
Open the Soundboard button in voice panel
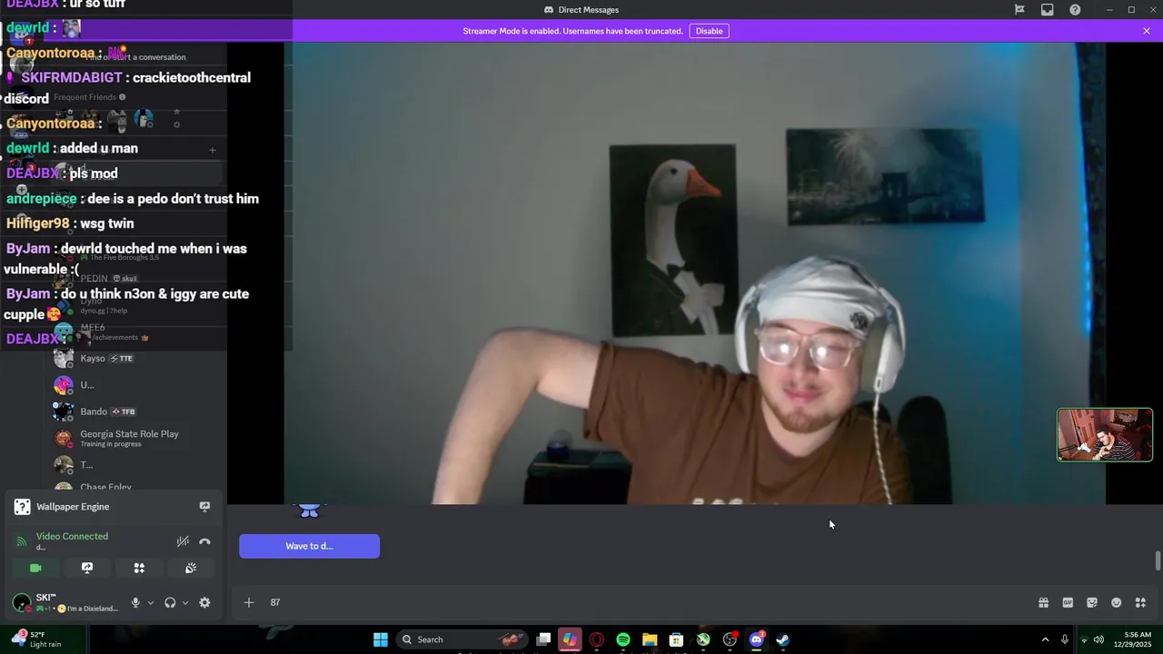(191, 568)
